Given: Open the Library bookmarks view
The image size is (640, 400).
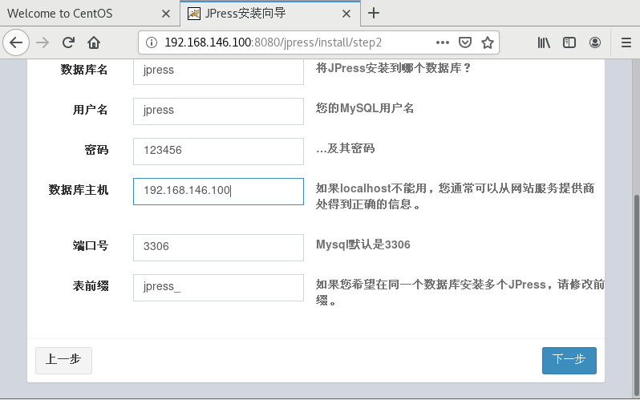Looking at the screenshot, I should pyautogui.click(x=544, y=42).
